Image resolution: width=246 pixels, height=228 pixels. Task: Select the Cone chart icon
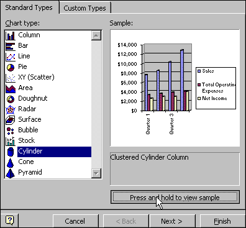pos(11,162)
